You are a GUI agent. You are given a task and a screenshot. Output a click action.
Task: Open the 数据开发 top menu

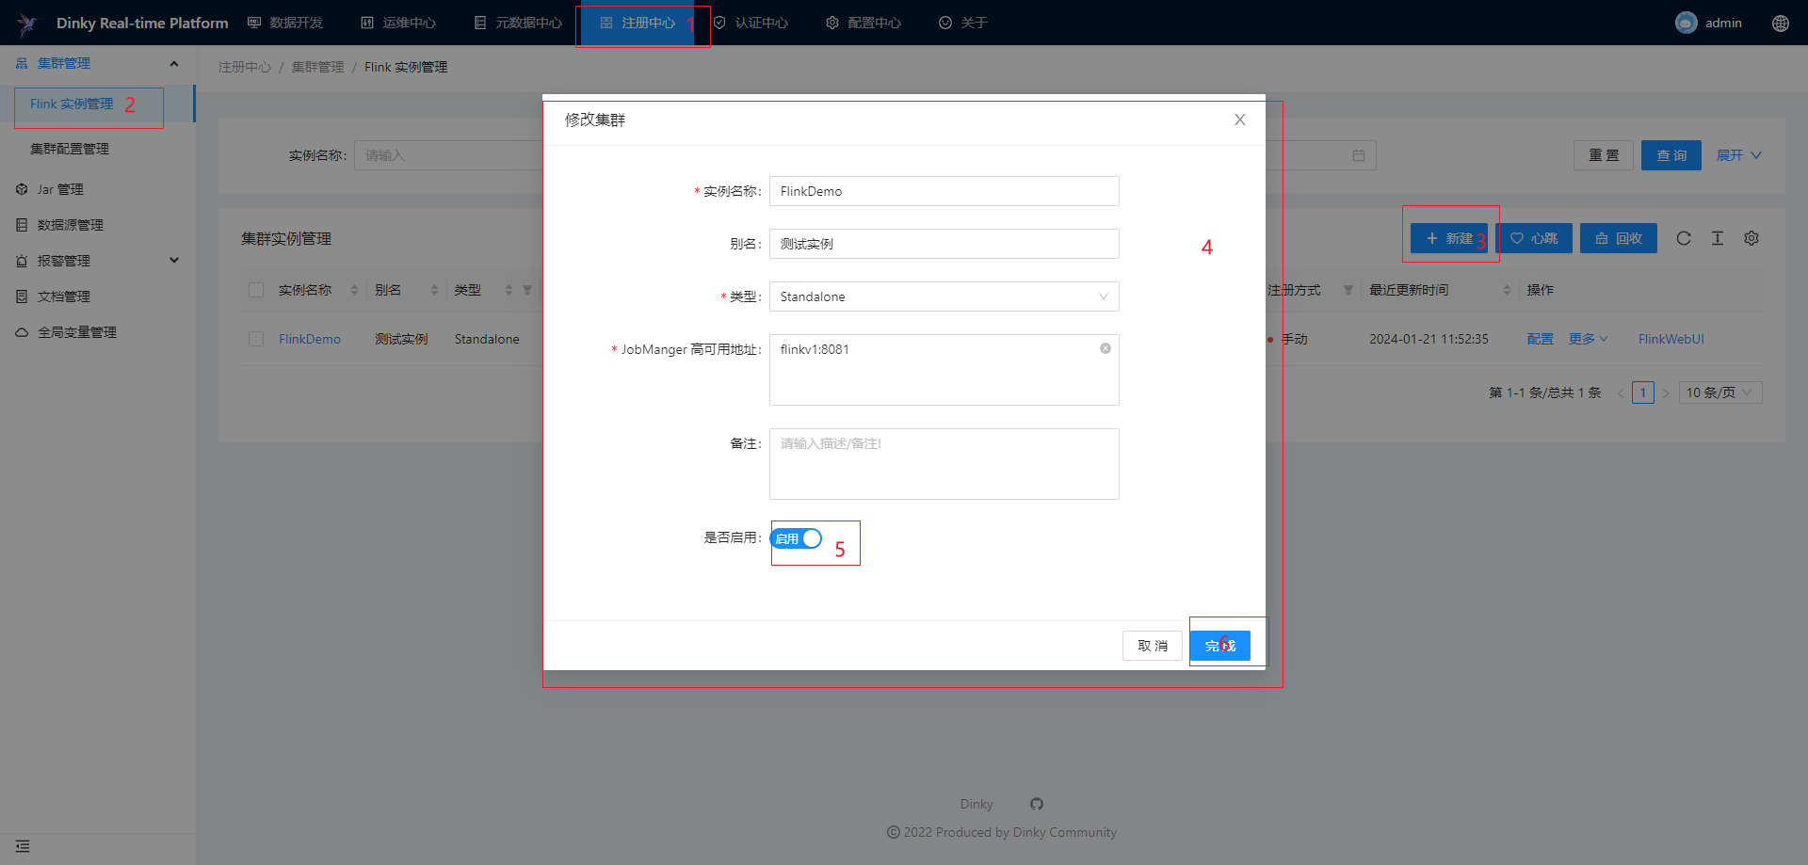point(285,23)
